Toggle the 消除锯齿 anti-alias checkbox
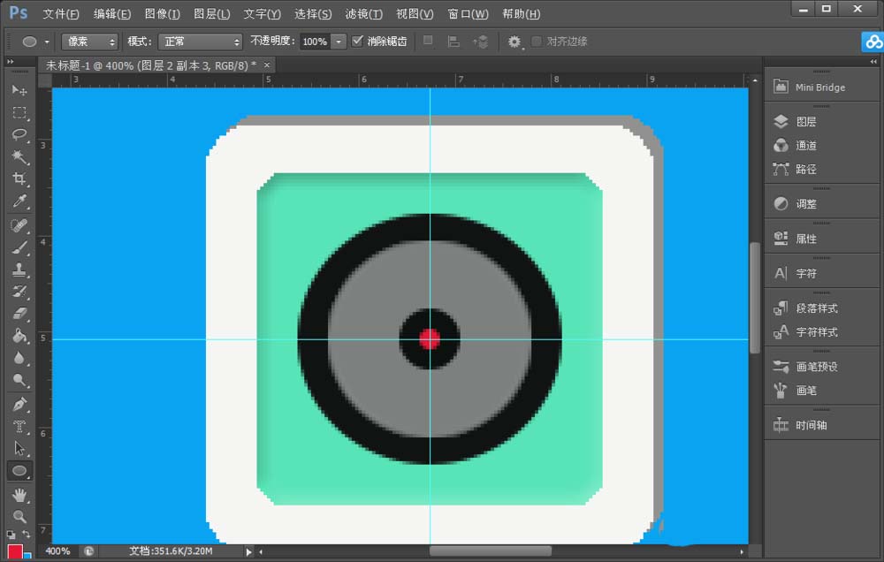The width and height of the screenshot is (884, 562). click(x=357, y=42)
